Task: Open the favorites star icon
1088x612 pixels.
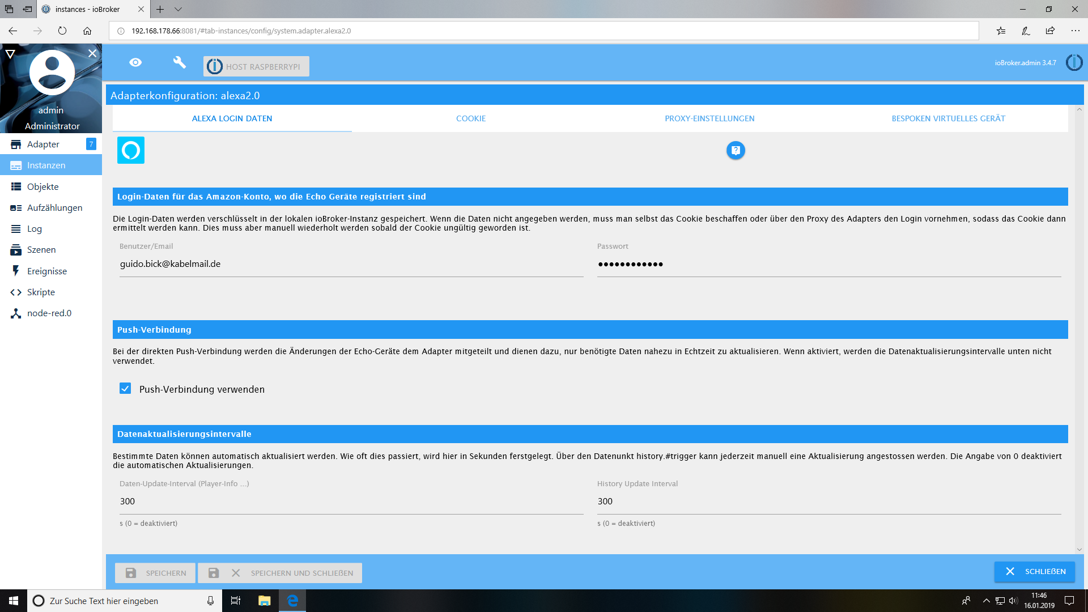Action: tap(1001, 31)
